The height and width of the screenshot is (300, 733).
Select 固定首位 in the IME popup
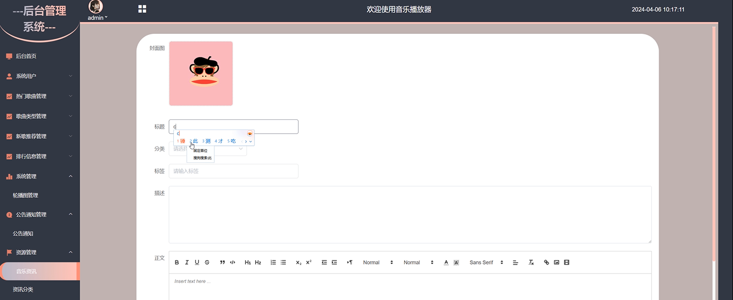[x=200, y=151]
